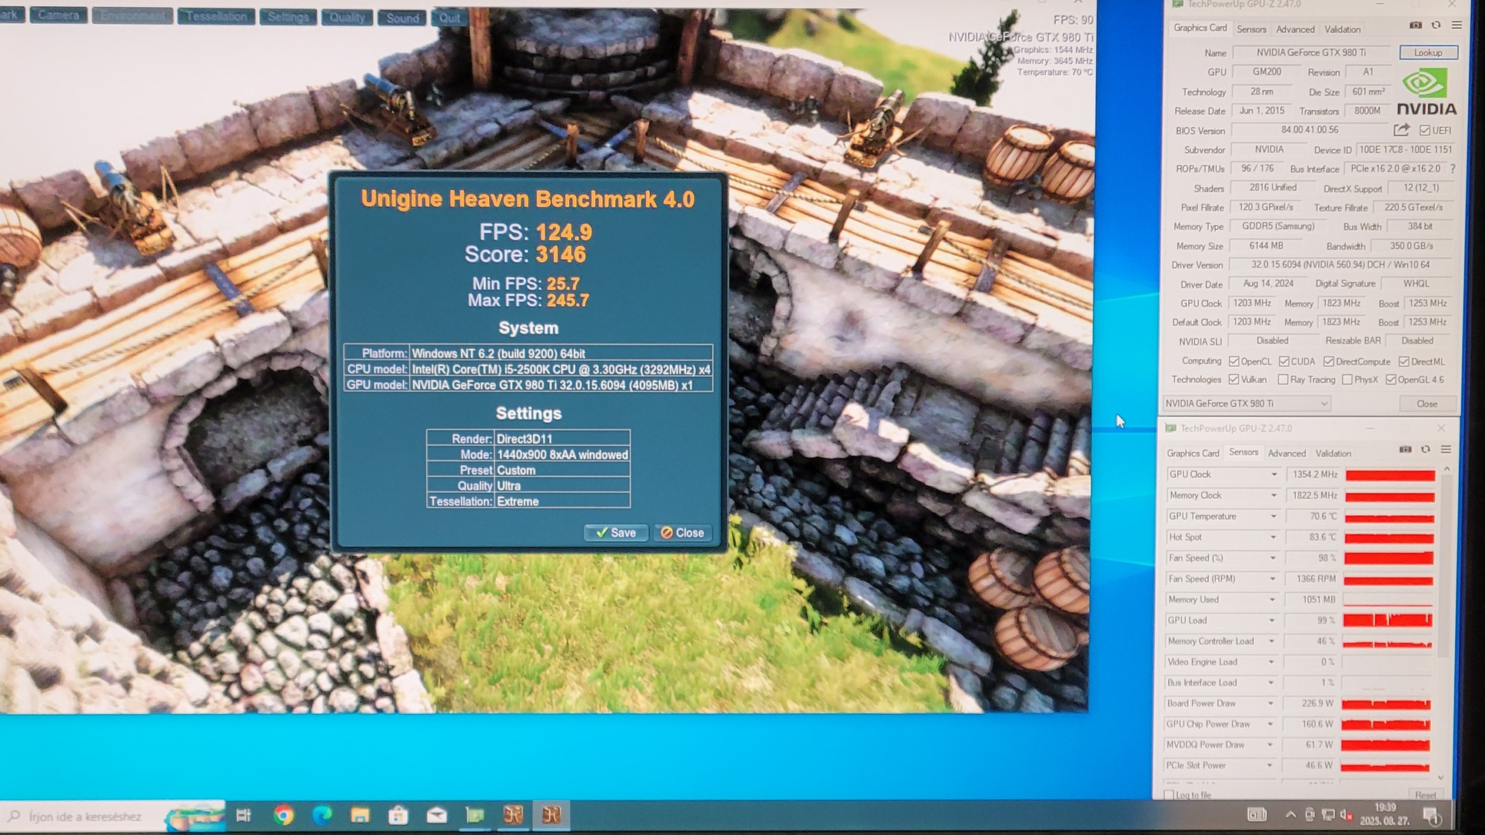The image size is (1485, 835).
Task: Toggle the UEFI checkbox
Action: (x=1424, y=131)
